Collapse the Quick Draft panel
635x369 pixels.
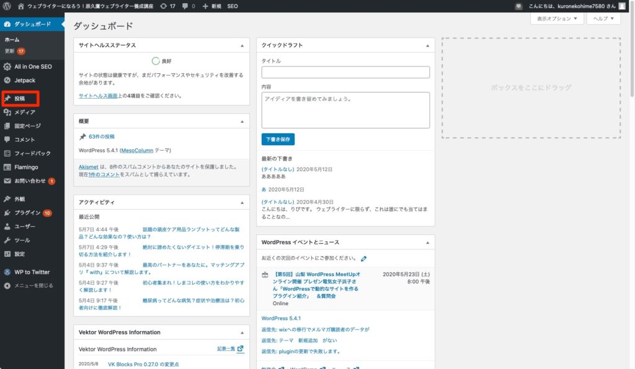(x=427, y=46)
